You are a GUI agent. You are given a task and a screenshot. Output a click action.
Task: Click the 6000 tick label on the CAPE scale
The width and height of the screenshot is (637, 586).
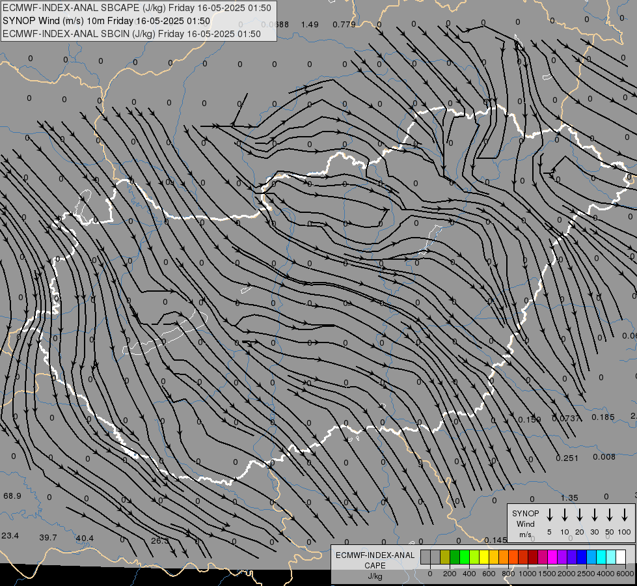pyautogui.click(x=625, y=574)
